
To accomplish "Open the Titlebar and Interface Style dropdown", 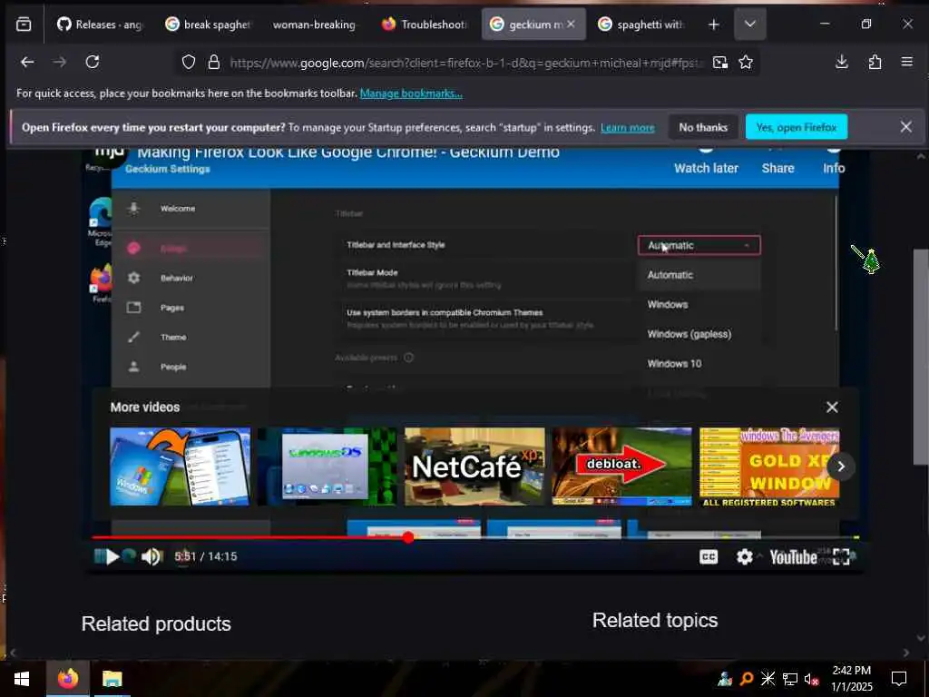I will (699, 245).
